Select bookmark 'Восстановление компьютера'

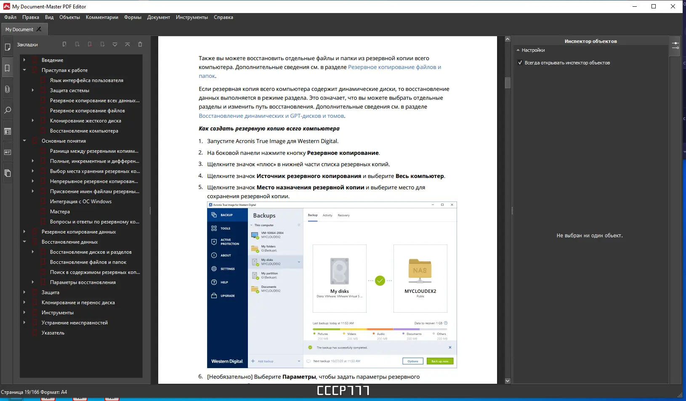tap(84, 131)
